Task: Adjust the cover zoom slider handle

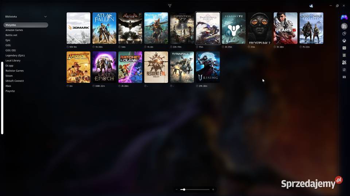Action: click(184, 189)
